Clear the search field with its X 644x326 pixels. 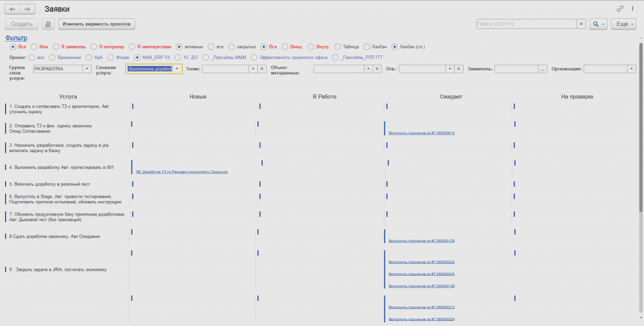[580, 24]
